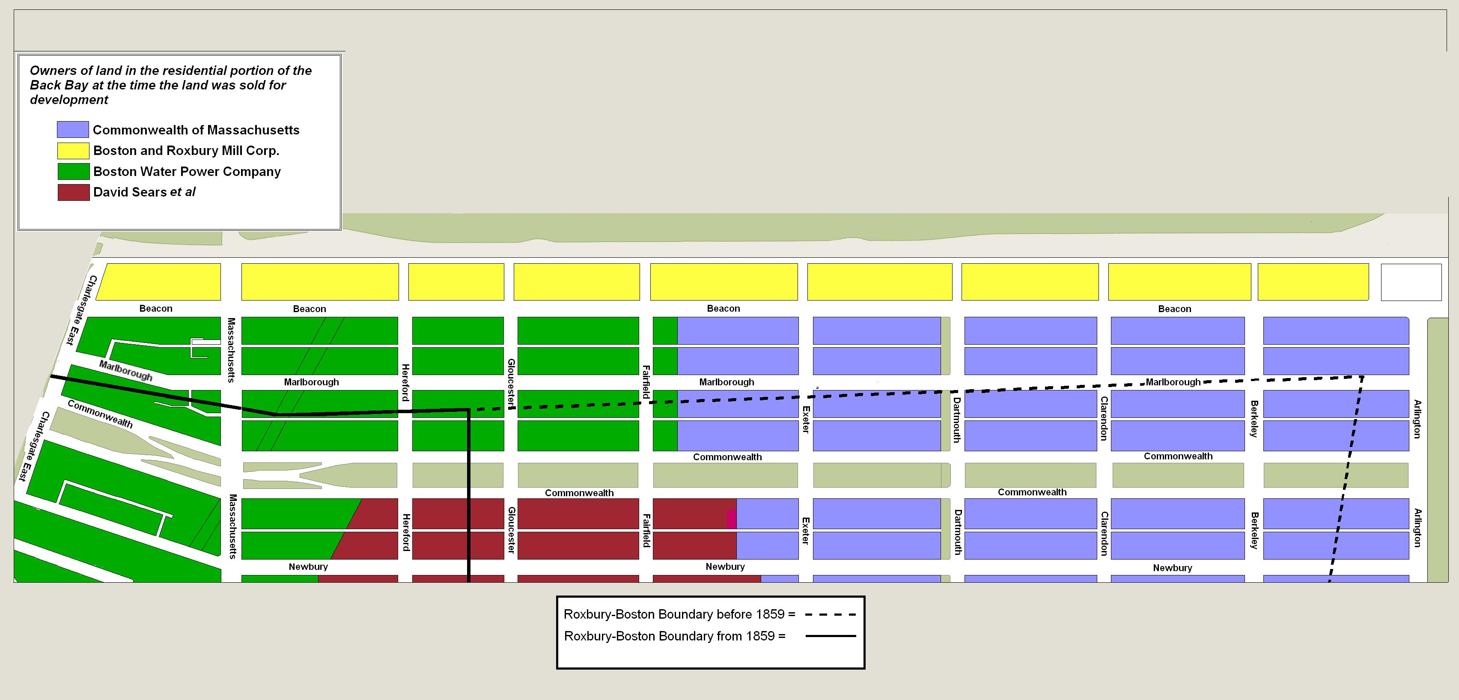Click the blue Commonwealth of Massachusetts legend swatch
Image resolution: width=1459 pixels, height=700 pixels.
point(72,130)
